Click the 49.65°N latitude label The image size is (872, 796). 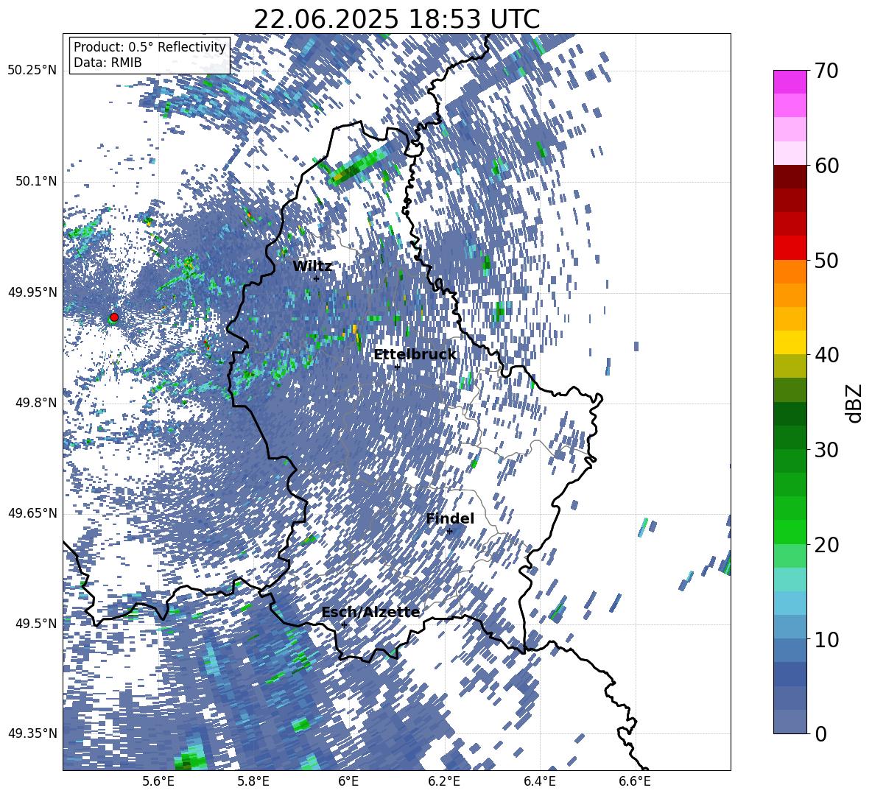pyautogui.click(x=32, y=513)
